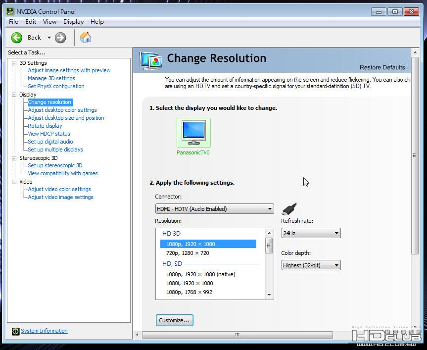Click resolution list scrollbar thumb

269,246
